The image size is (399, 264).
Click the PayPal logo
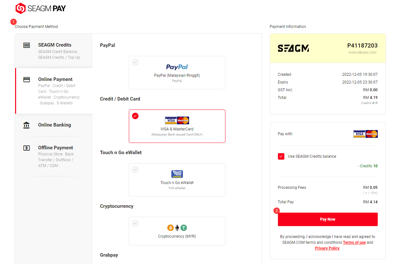pyautogui.click(x=177, y=67)
